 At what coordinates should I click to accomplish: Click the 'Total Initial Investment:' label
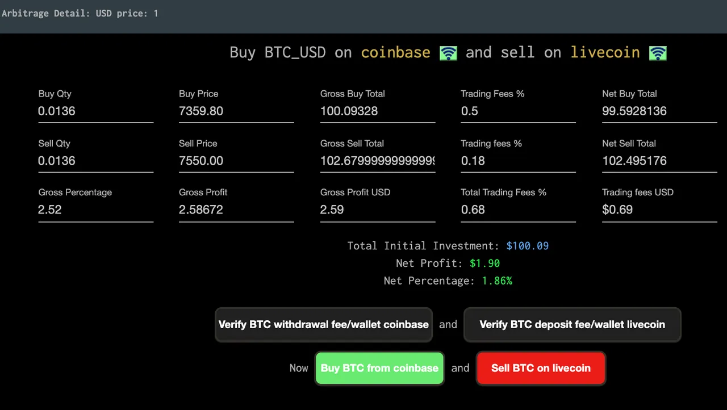(x=424, y=246)
